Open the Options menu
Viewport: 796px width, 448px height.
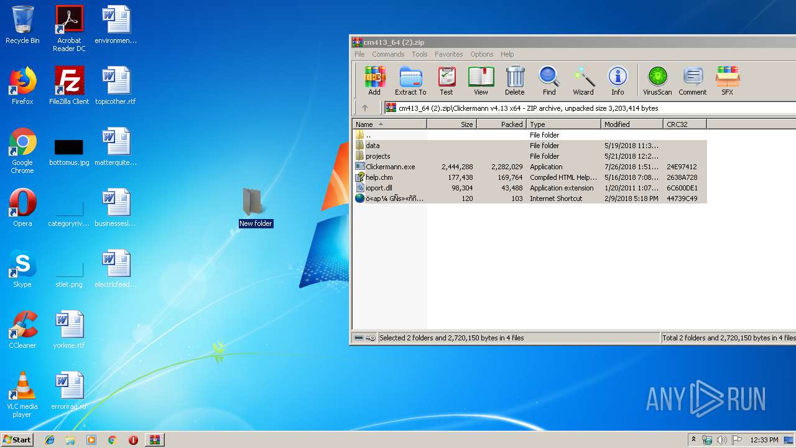(481, 54)
